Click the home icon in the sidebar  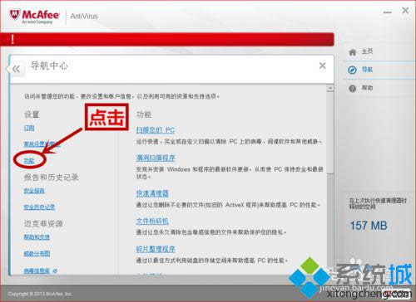[x=353, y=51]
